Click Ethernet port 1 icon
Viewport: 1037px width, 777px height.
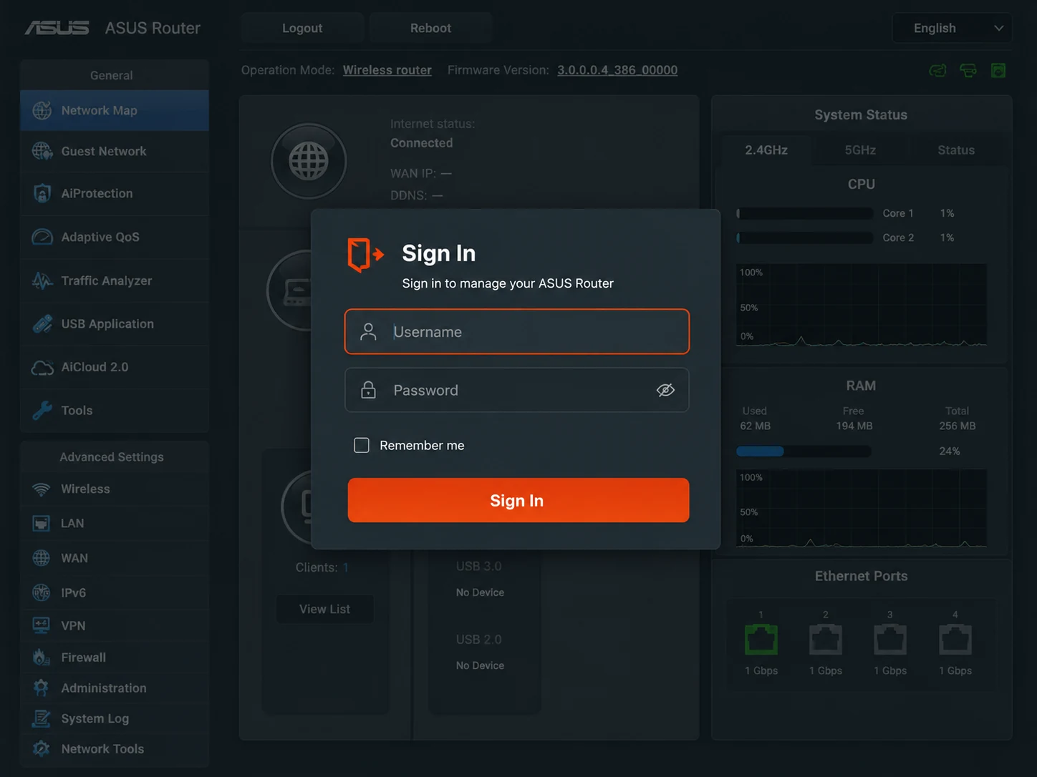(761, 639)
